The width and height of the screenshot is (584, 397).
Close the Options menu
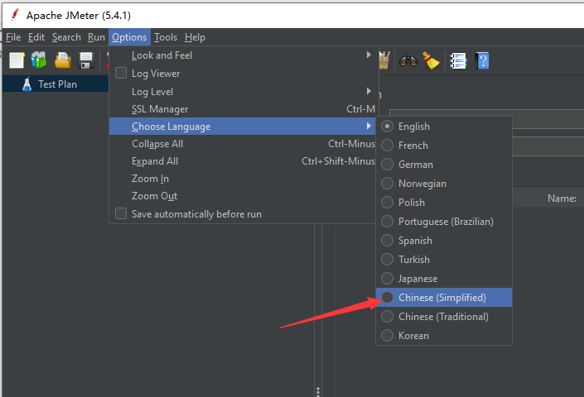click(129, 37)
